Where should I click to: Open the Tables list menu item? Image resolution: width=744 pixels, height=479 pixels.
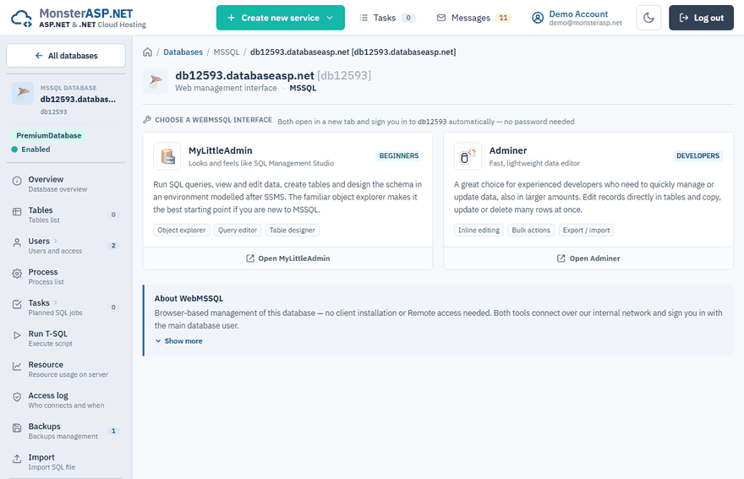pyautogui.click(x=66, y=215)
